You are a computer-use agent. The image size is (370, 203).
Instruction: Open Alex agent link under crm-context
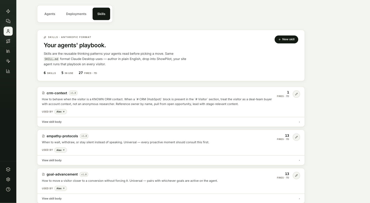(x=61, y=112)
